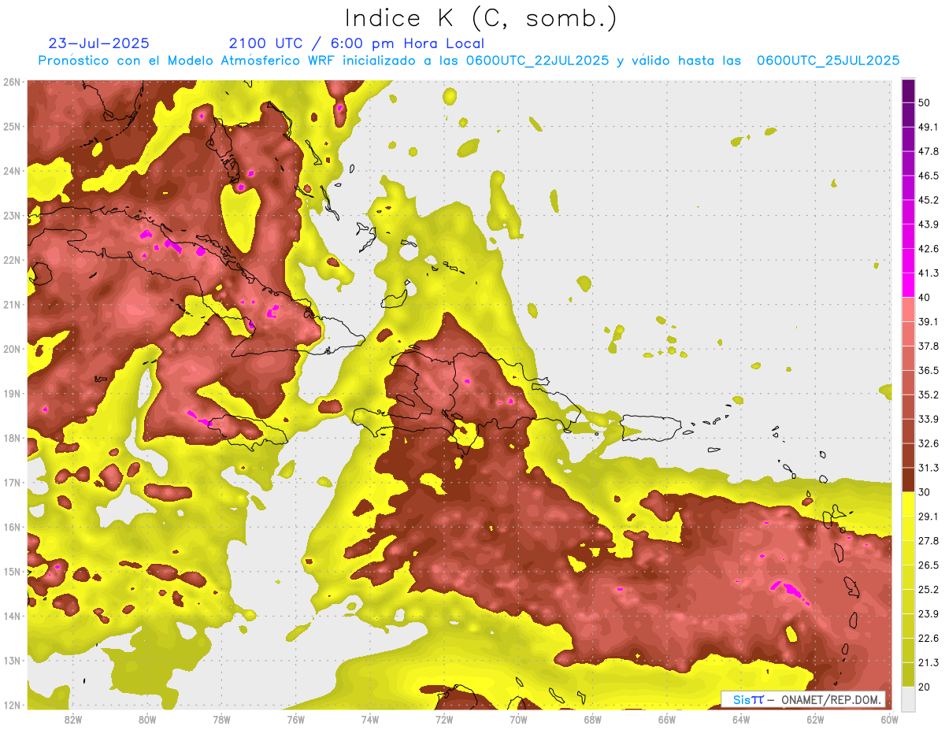Click the colorbar value '22.6'
The image size is (945, 730).
point(928,638)
